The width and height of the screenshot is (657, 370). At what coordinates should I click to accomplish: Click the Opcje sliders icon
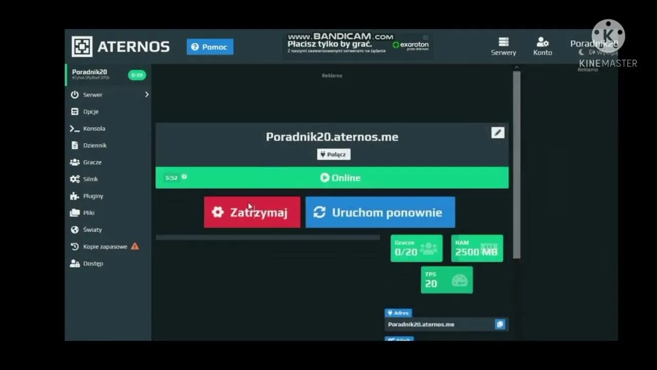click(75, 112)
